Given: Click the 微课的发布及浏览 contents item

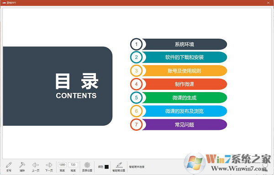Looking at the screenshot, I should tap(184, 111).
